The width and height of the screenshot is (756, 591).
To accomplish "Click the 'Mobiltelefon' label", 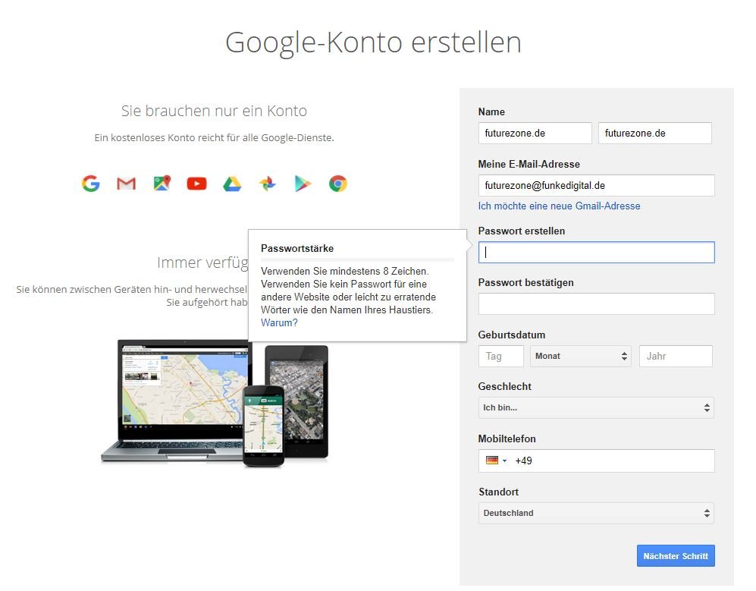I will tap(507, 439).
